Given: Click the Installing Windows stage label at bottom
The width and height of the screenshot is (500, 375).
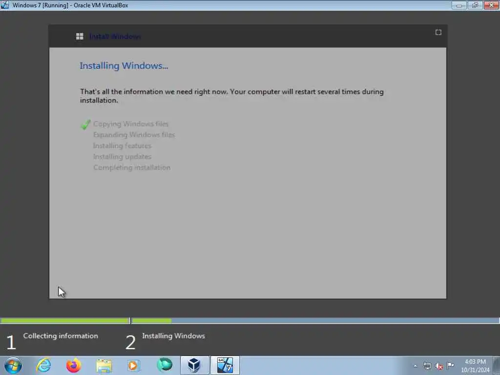Looking at the screenshot, I should 173,336.
